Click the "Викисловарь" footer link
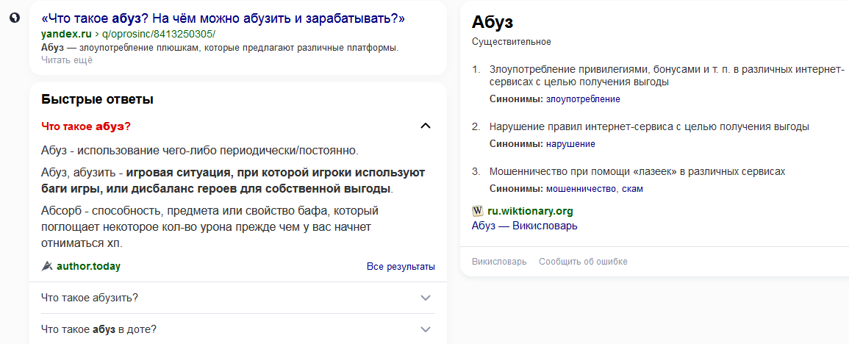849x344 pixels. pyautogui.click(x=499, y=262)
